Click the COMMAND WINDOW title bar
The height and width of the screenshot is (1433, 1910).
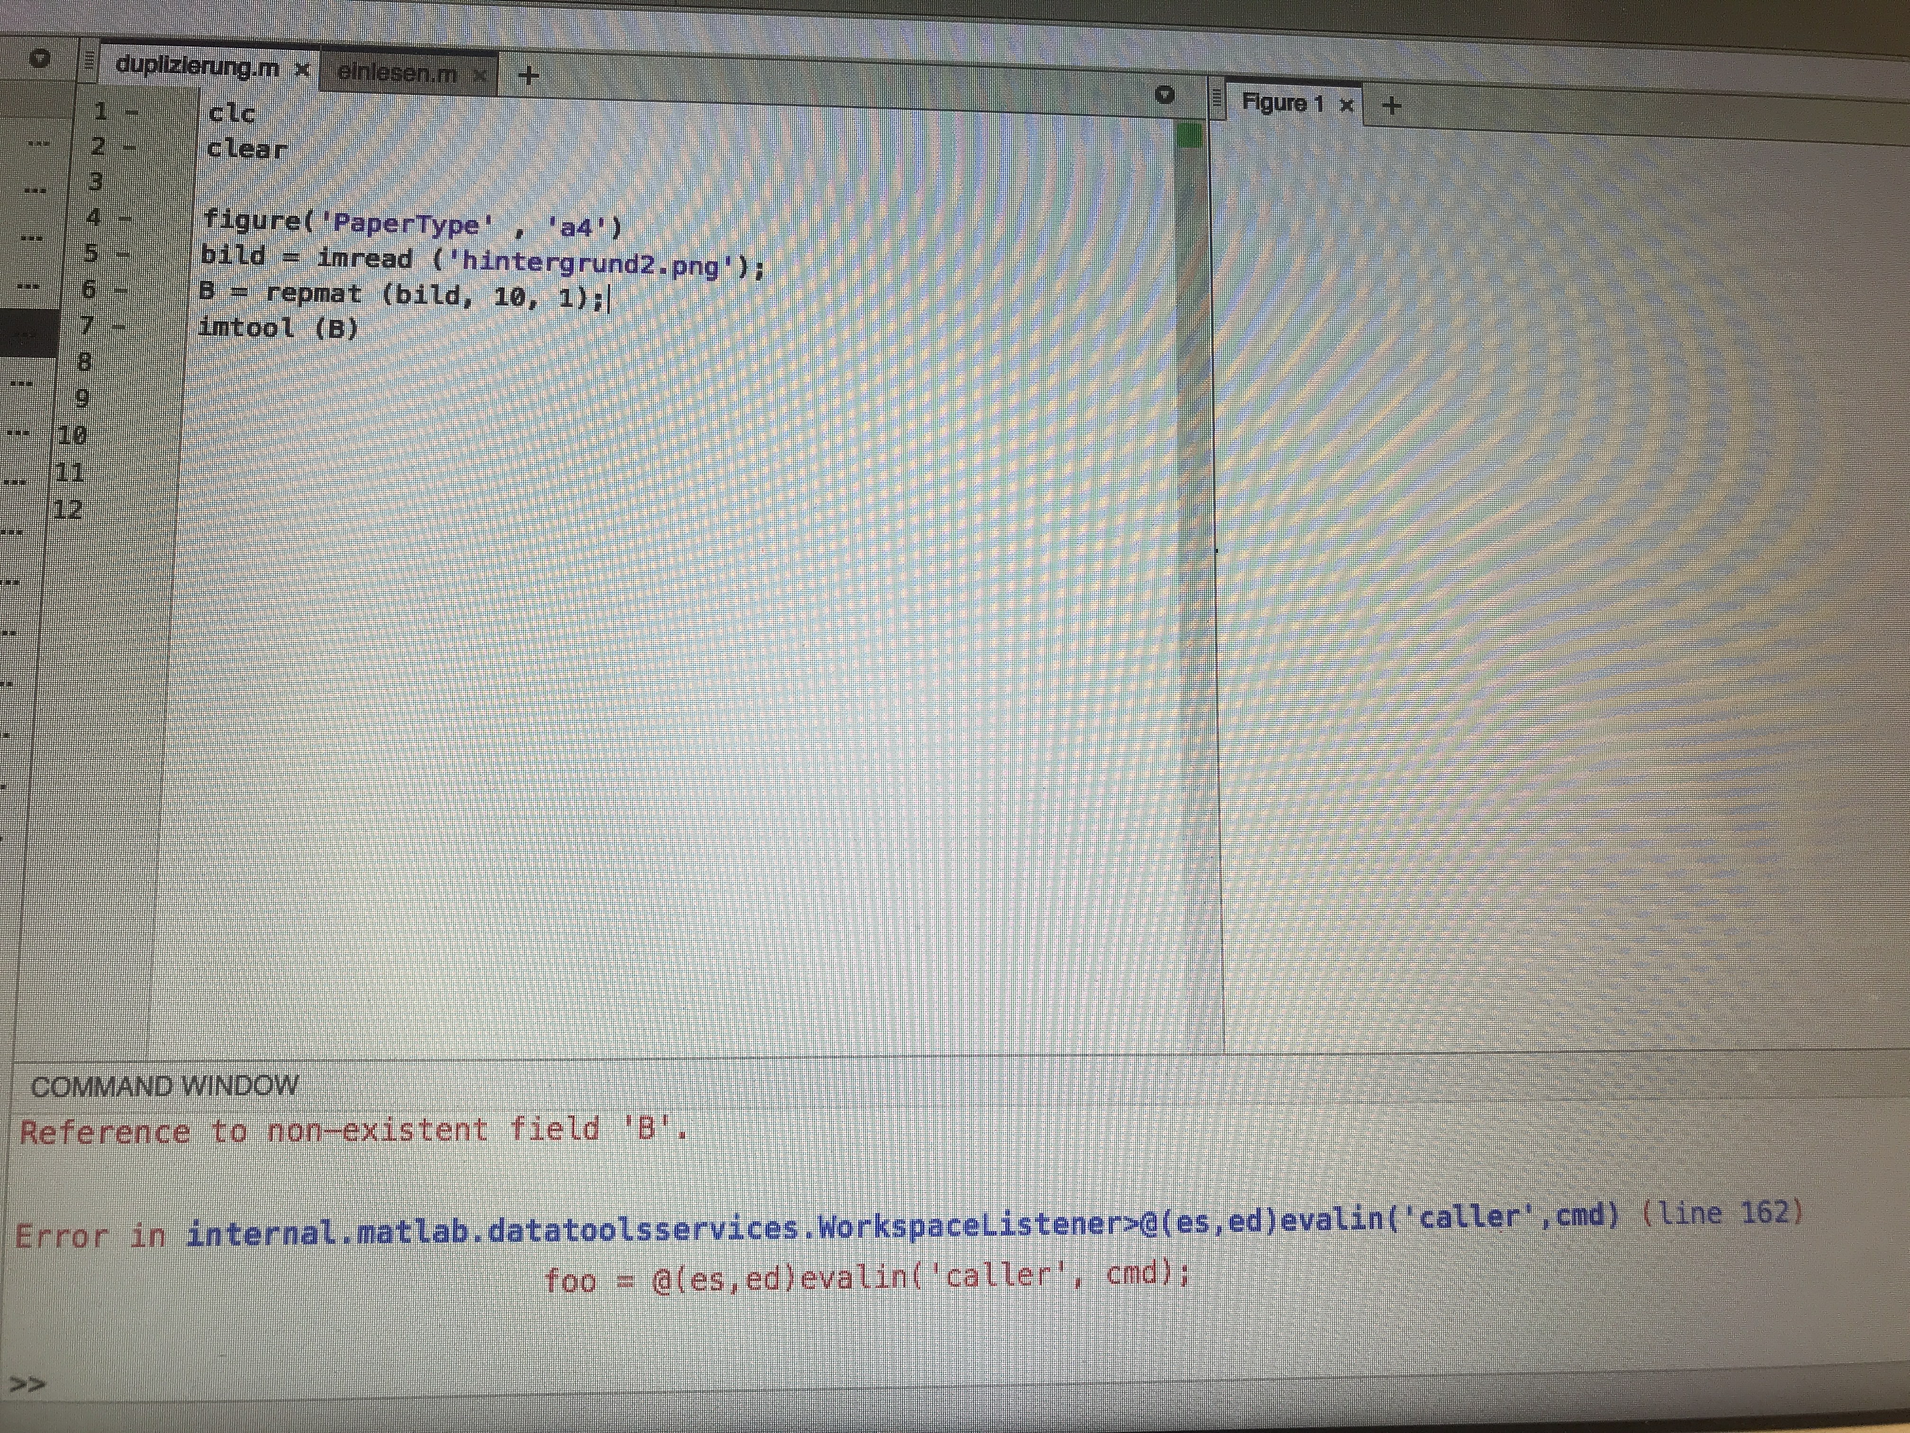click(x=164, y=1086)
